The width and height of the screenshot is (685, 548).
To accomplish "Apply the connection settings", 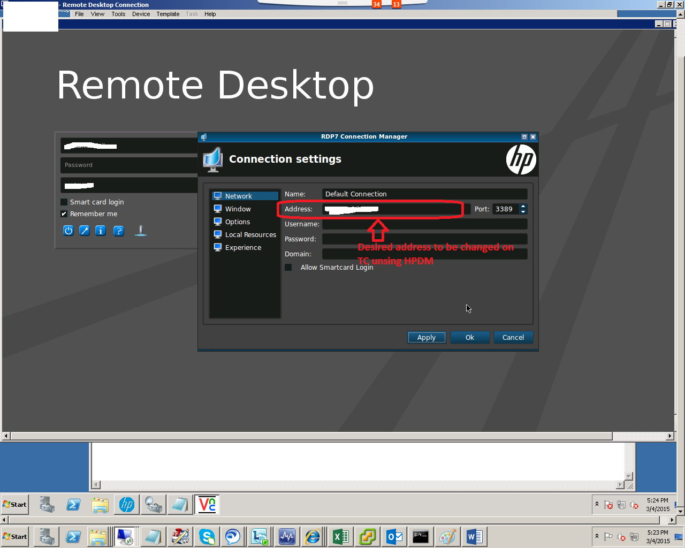I will [x=426, y=337].
